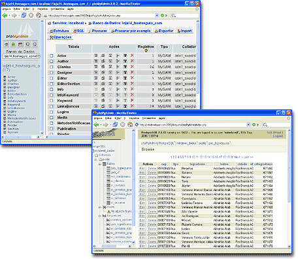The image size is (298, 259).
Task: Open SQL query window icon in phpMyAdmin sidebar
Action: pos(20,44)
